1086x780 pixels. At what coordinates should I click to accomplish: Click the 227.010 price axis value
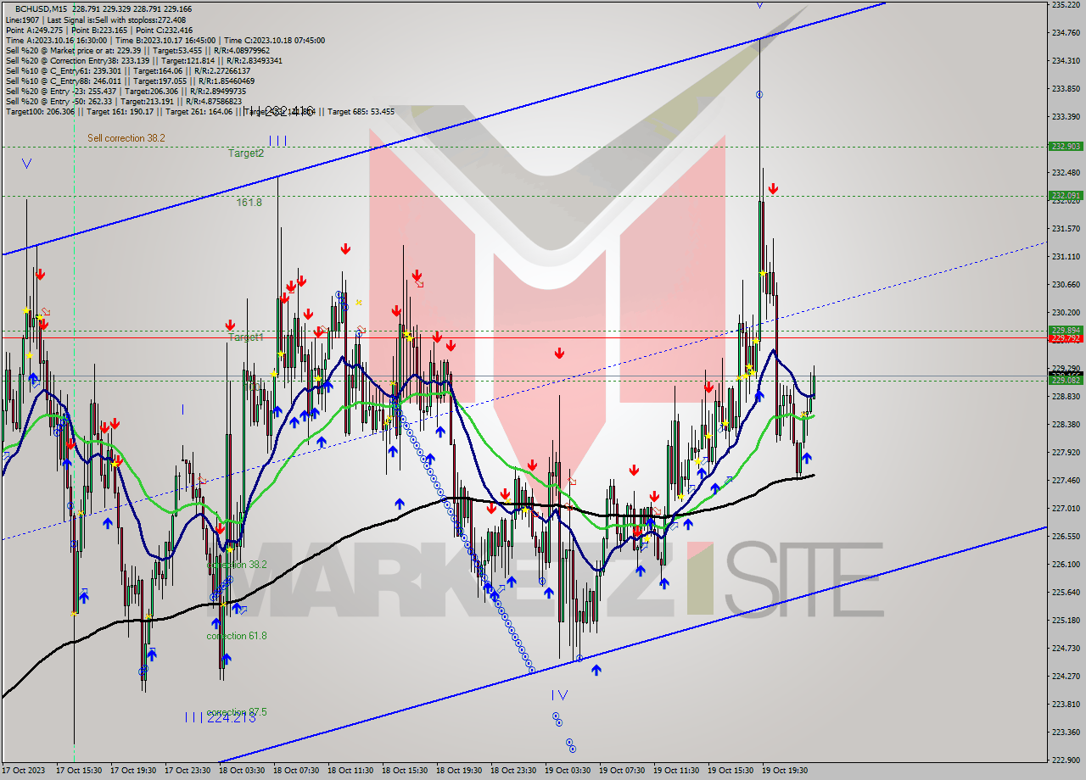point(1066,508)
